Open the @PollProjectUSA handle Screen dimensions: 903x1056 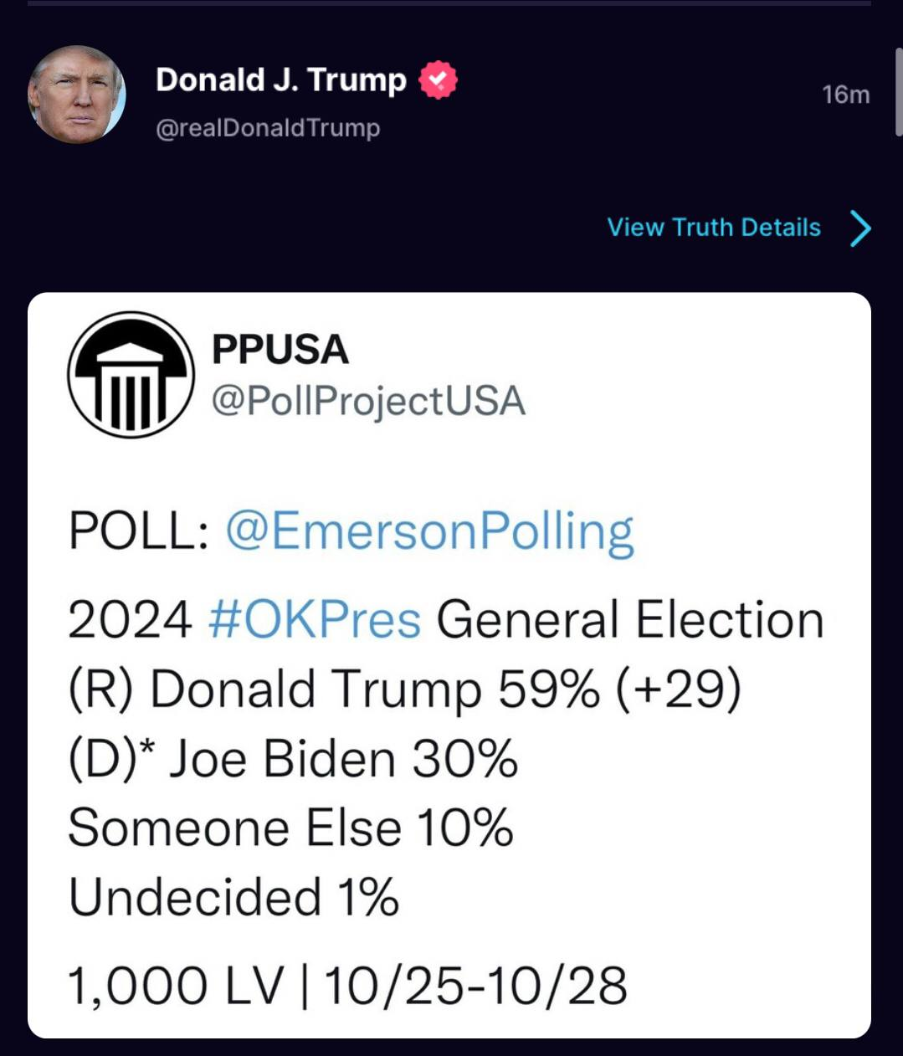(368, 401)
